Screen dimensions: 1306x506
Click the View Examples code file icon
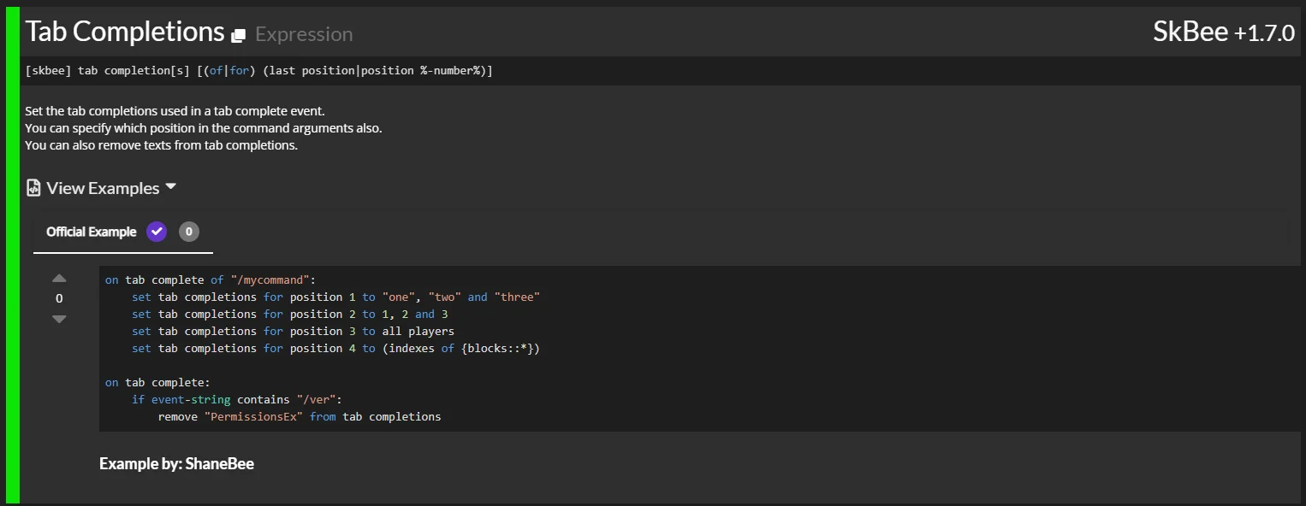pos(33,188)
